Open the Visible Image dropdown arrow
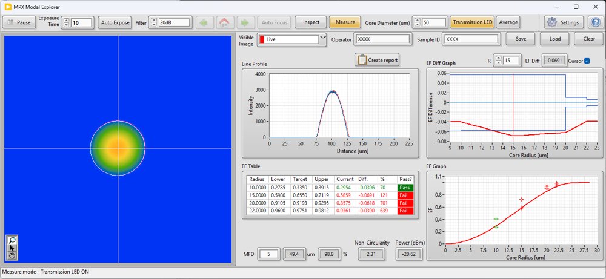The image size is (606, 279). point(323,38)
